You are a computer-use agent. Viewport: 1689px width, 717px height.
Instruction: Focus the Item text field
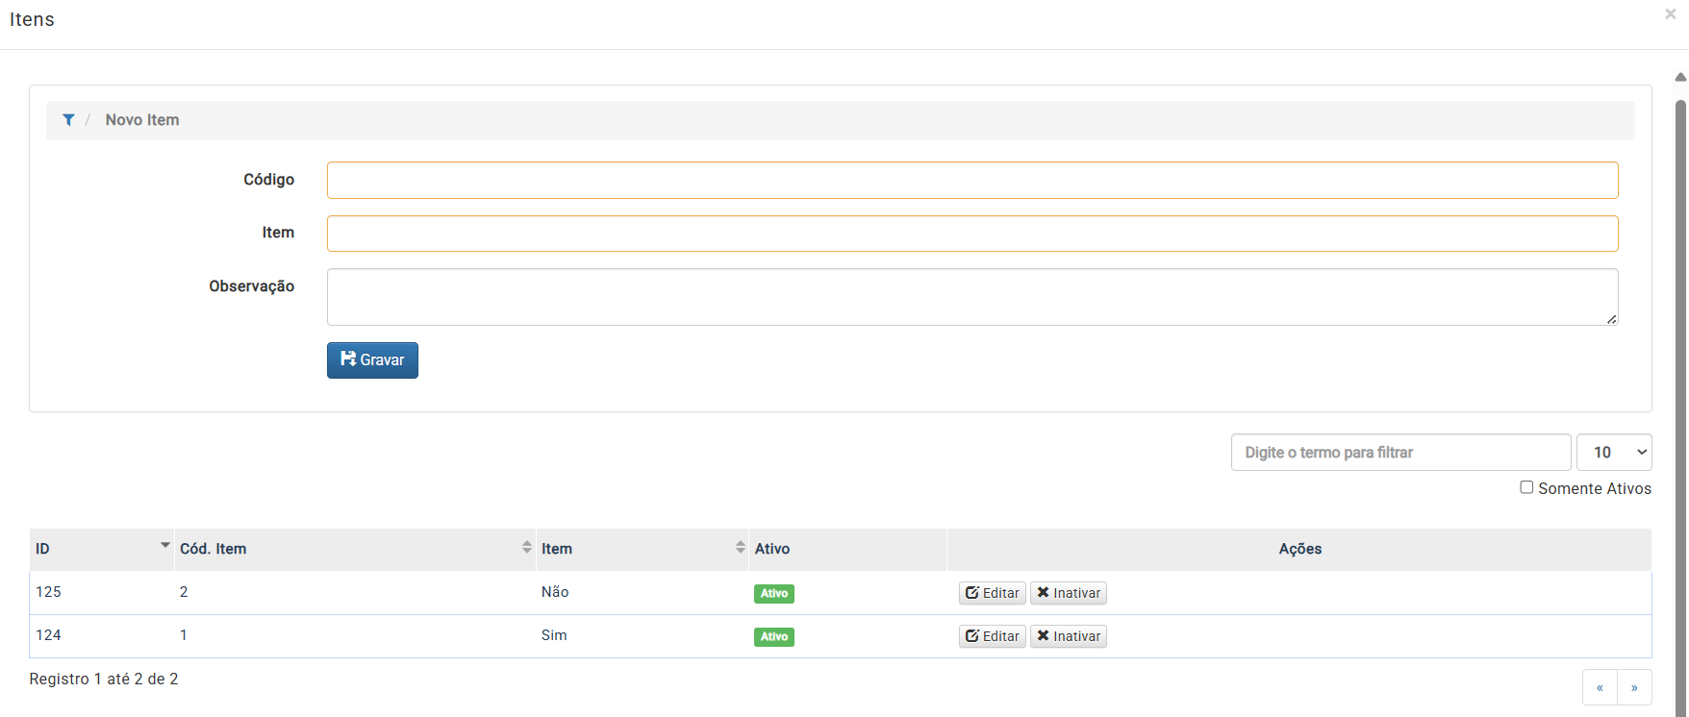pyautogui.click(x=971, y=234)
